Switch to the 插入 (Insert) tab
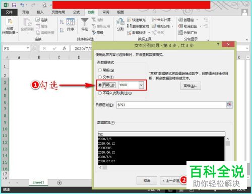 pos(40,12)
